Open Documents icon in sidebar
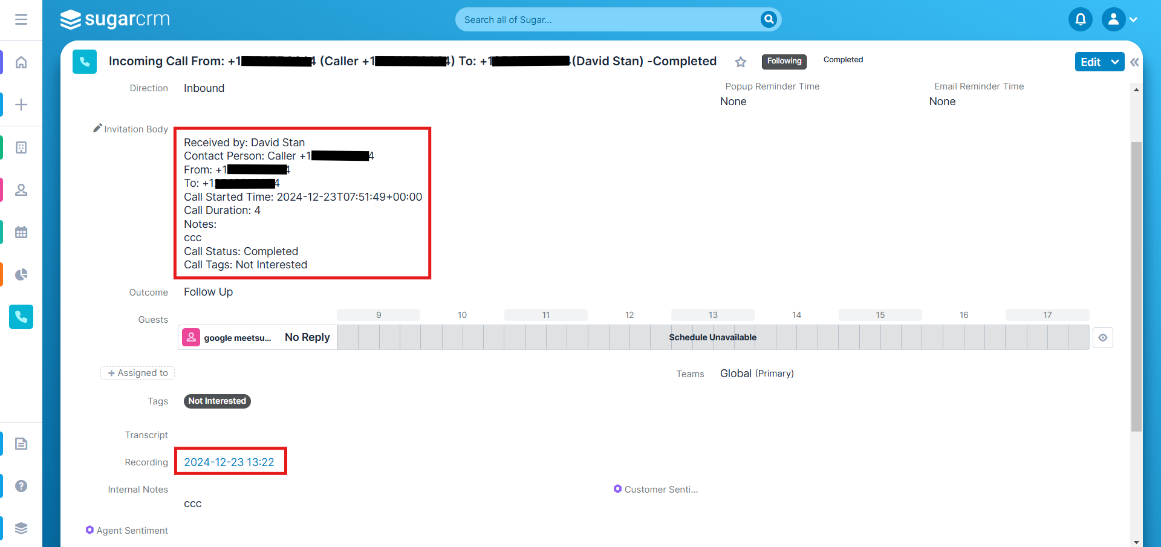This screenshot has width=1161, height=547. [x=21, y=444]
